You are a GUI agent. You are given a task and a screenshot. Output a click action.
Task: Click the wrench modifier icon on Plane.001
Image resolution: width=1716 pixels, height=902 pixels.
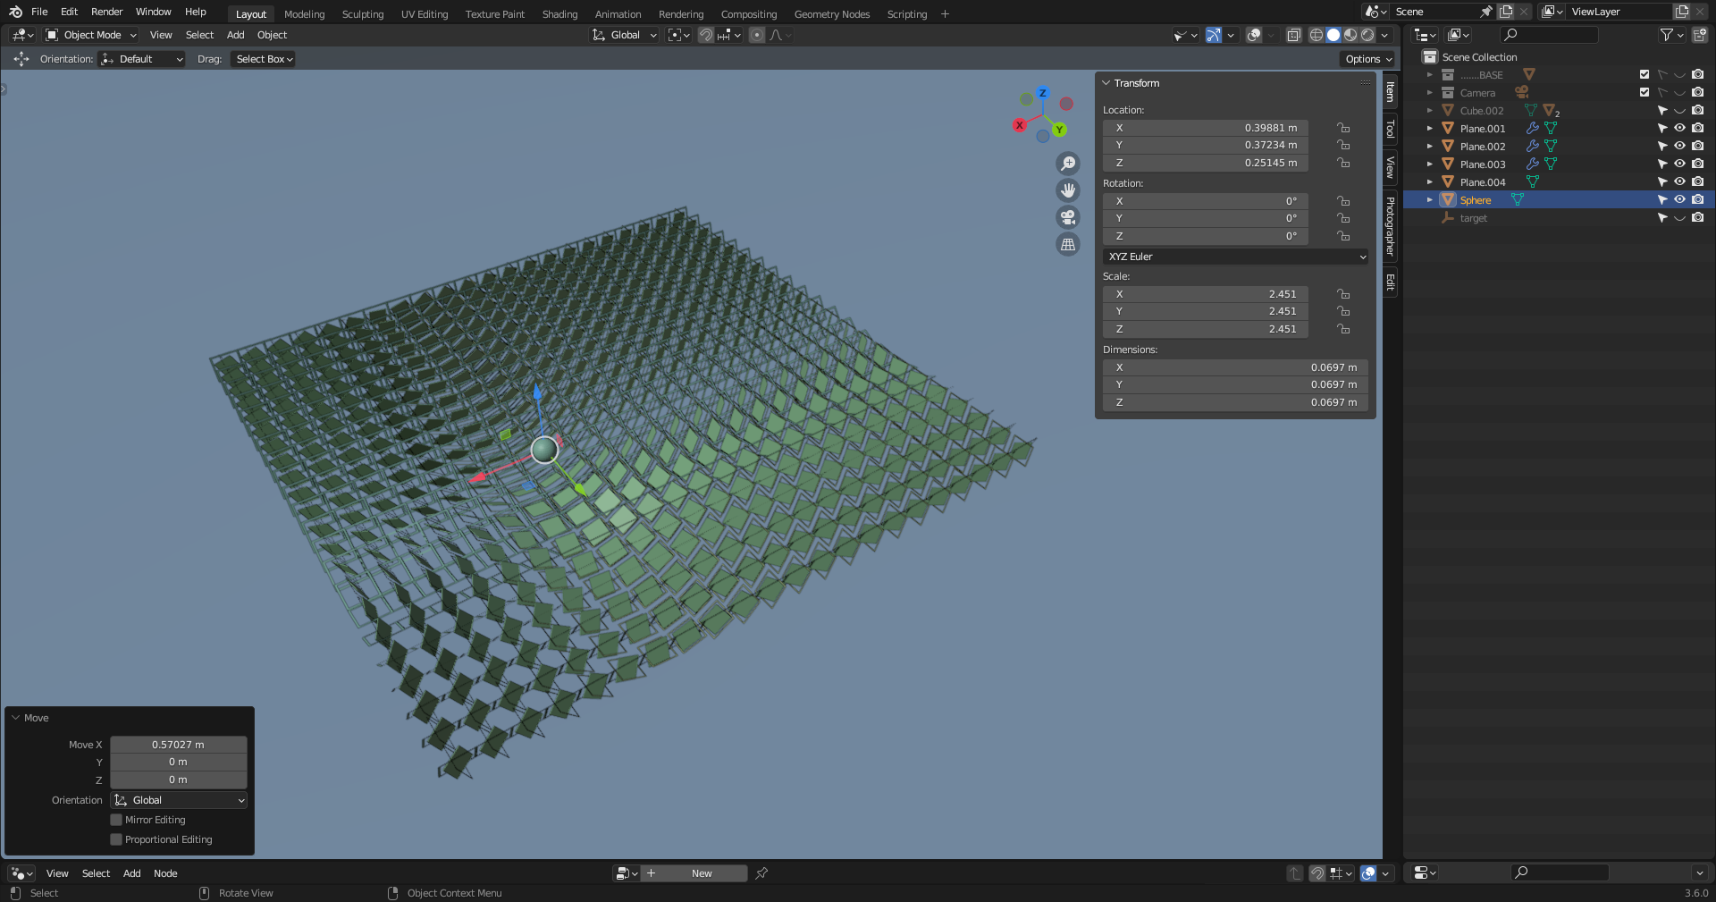1532,128
